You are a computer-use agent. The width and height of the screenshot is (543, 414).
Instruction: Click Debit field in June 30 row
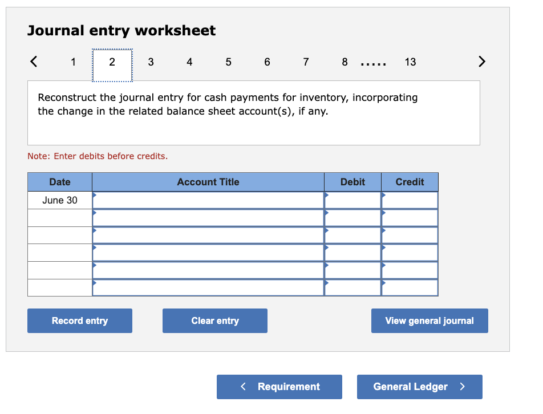tap(352, 200)
